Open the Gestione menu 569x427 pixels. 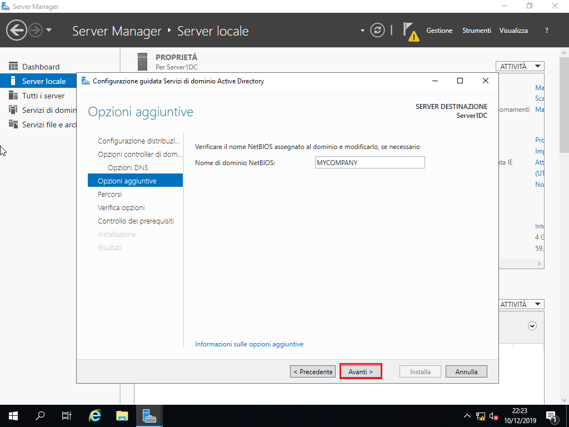(x=439, y=31)
